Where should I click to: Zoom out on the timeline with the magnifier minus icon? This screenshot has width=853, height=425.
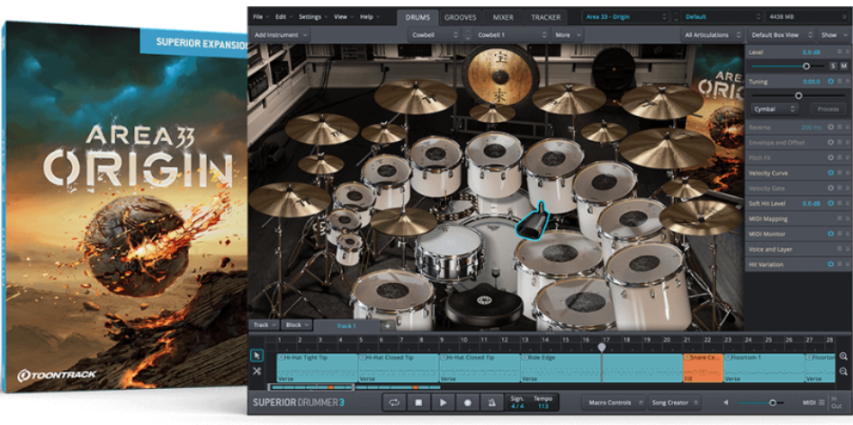(x=844, y=372)
